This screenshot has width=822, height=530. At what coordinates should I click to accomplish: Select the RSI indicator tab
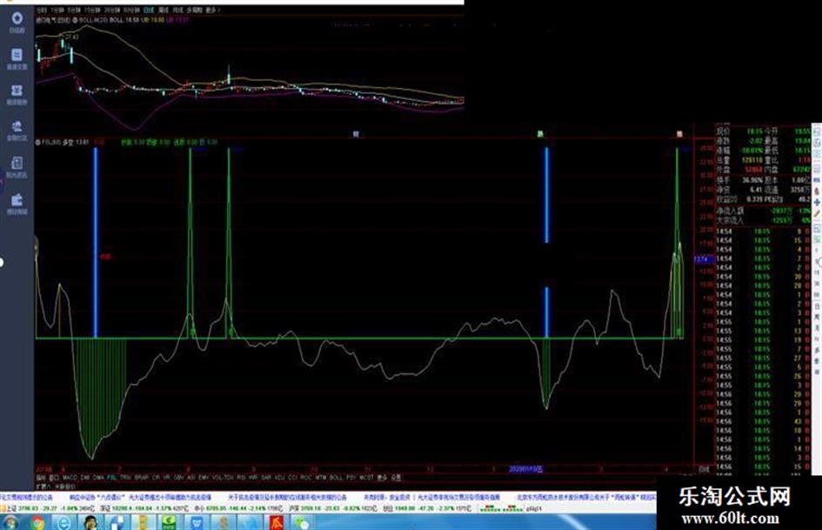coord(242,478)
